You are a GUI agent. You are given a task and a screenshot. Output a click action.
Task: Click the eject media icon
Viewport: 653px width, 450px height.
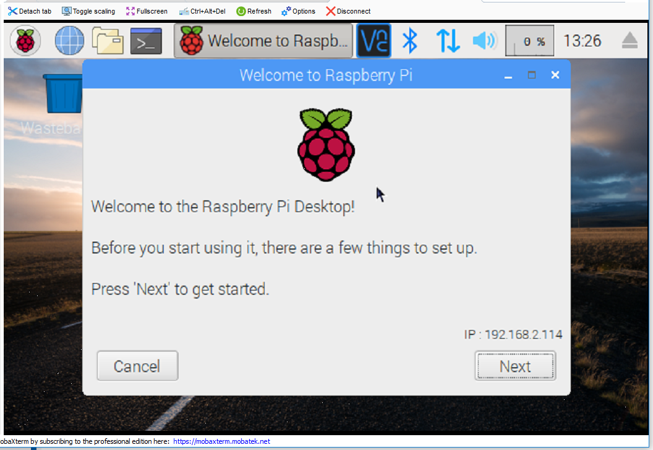[630, 41]
